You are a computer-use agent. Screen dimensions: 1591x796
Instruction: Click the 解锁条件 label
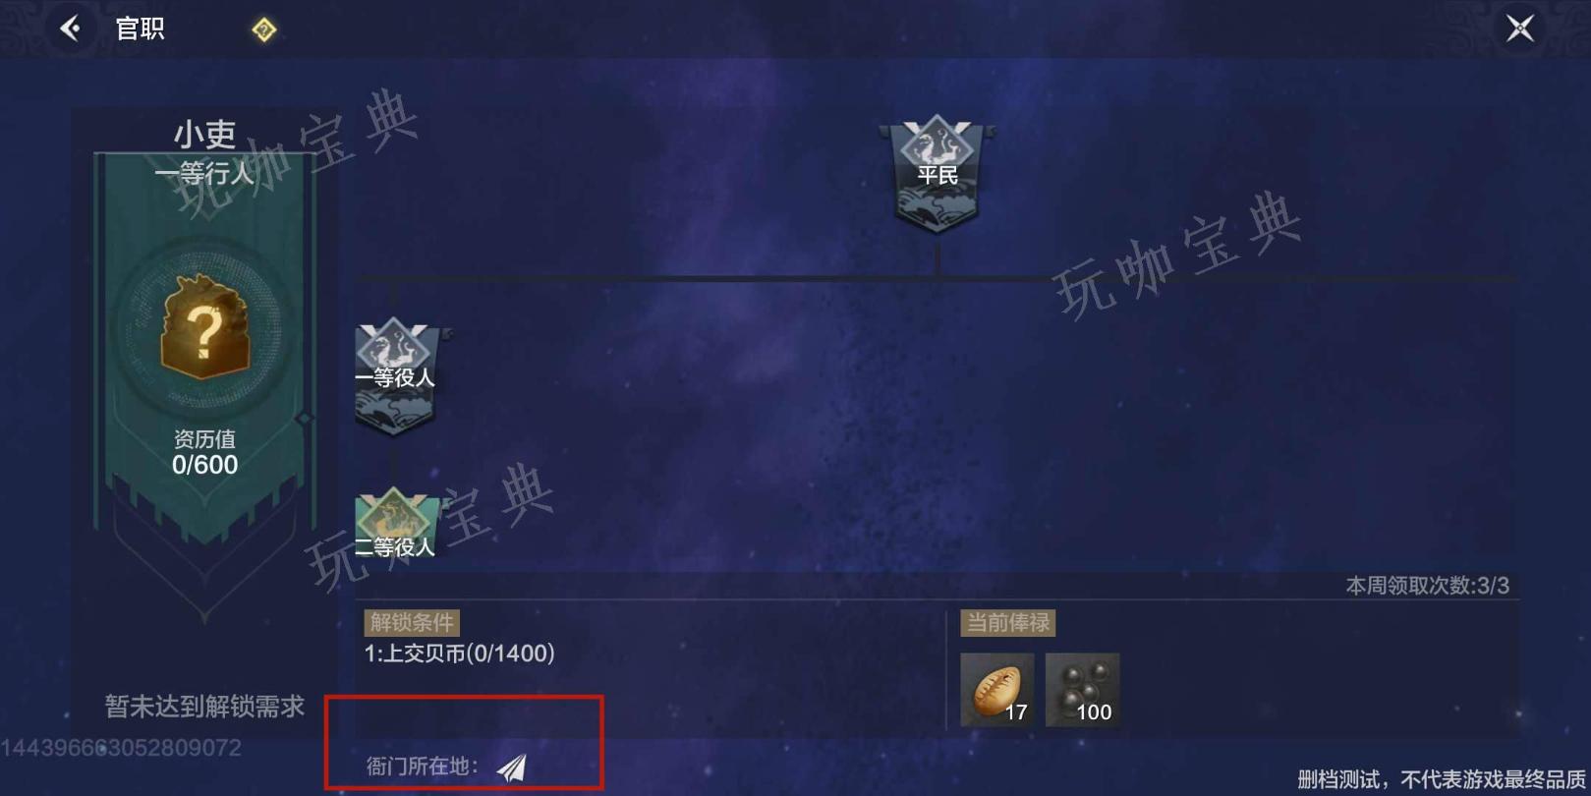point(412,623)
